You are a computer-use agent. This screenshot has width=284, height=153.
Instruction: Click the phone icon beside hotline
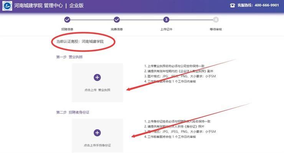point(232,5)
